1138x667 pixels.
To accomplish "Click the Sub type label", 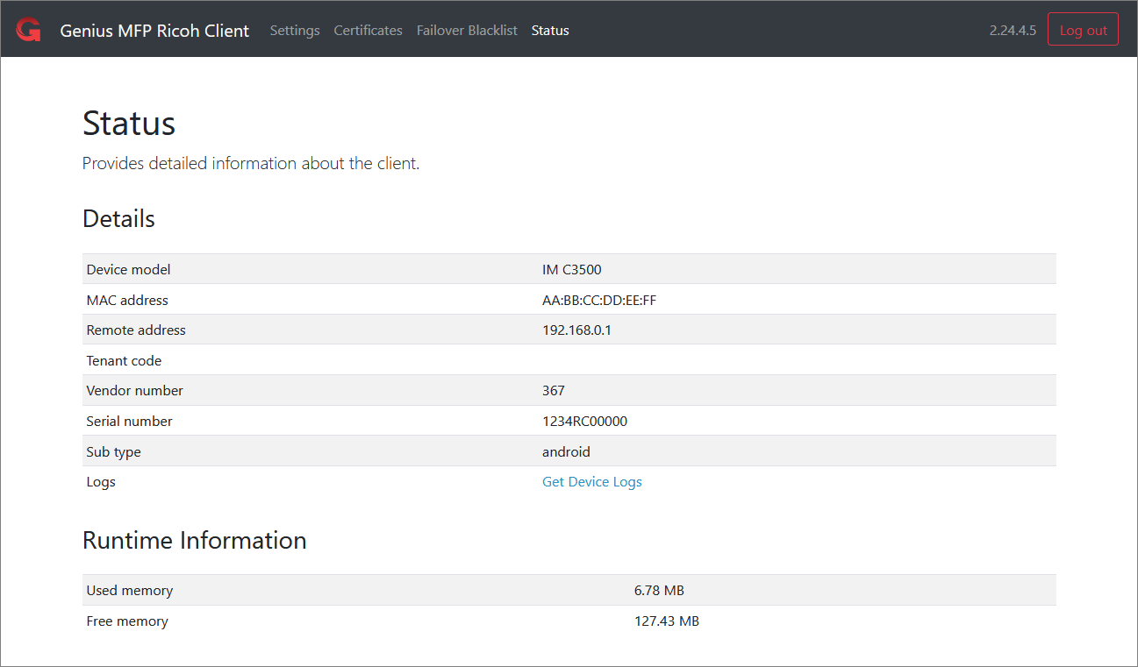I will pyautogui.click(x=113, y=451).
